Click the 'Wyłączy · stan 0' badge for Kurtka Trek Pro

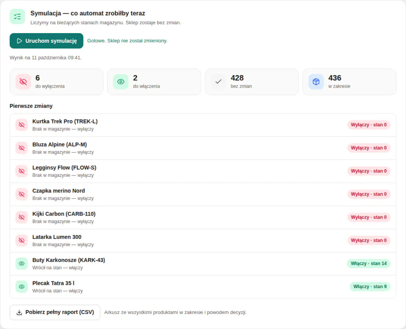369,125
